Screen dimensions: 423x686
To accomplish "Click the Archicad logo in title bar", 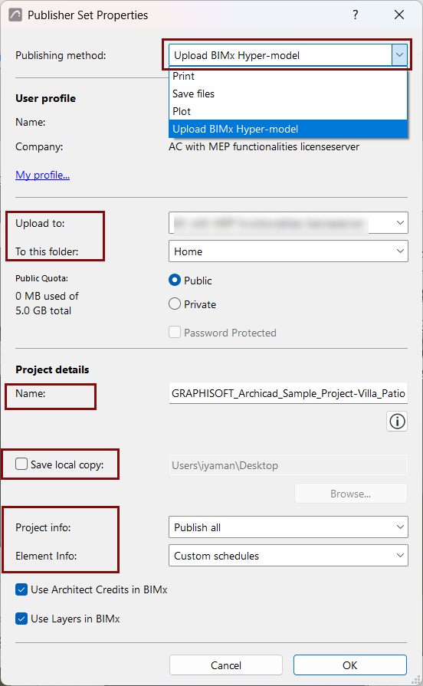I will (x=15, y=15).
